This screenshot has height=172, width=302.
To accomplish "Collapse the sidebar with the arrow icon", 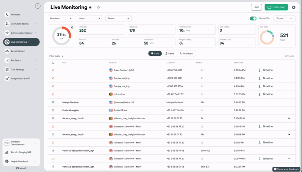I will coord(38,6).
